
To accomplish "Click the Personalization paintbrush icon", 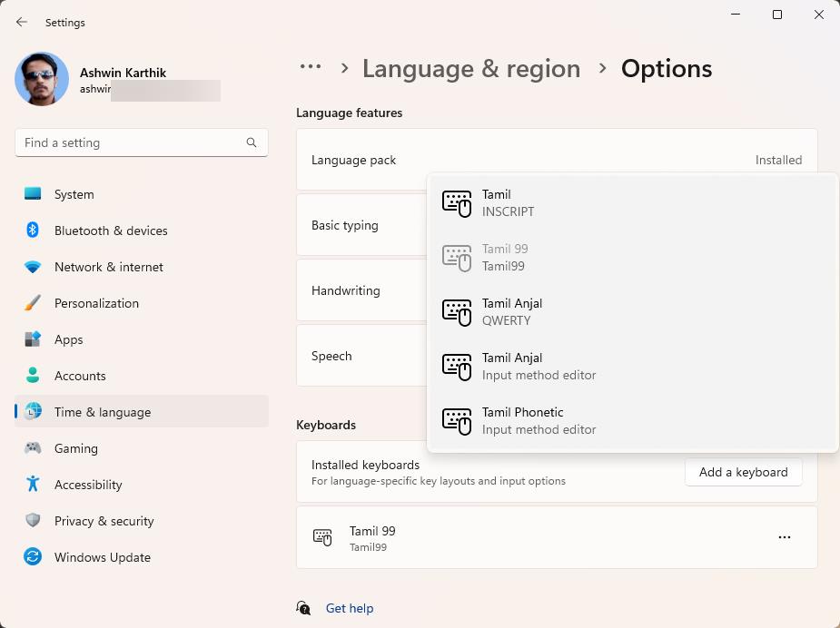I will click(x=33, y=303).
